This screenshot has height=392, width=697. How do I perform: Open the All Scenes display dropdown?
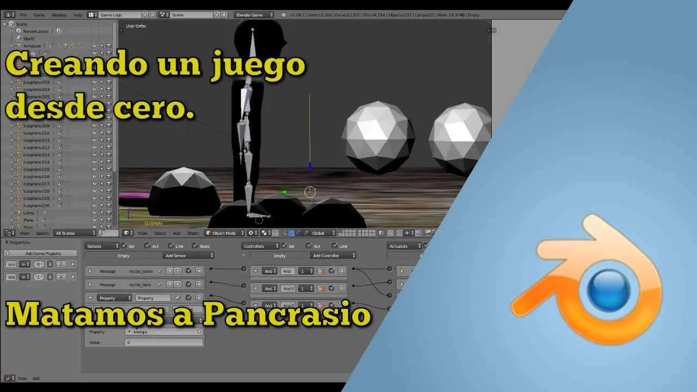75,233
